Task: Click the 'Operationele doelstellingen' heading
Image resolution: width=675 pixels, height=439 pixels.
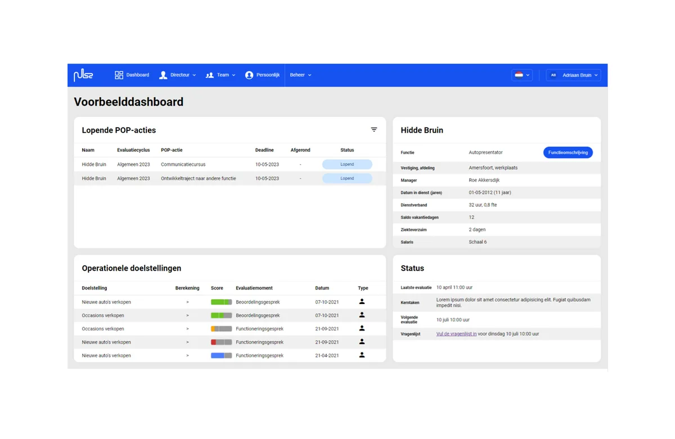Action: pos(132,268)
